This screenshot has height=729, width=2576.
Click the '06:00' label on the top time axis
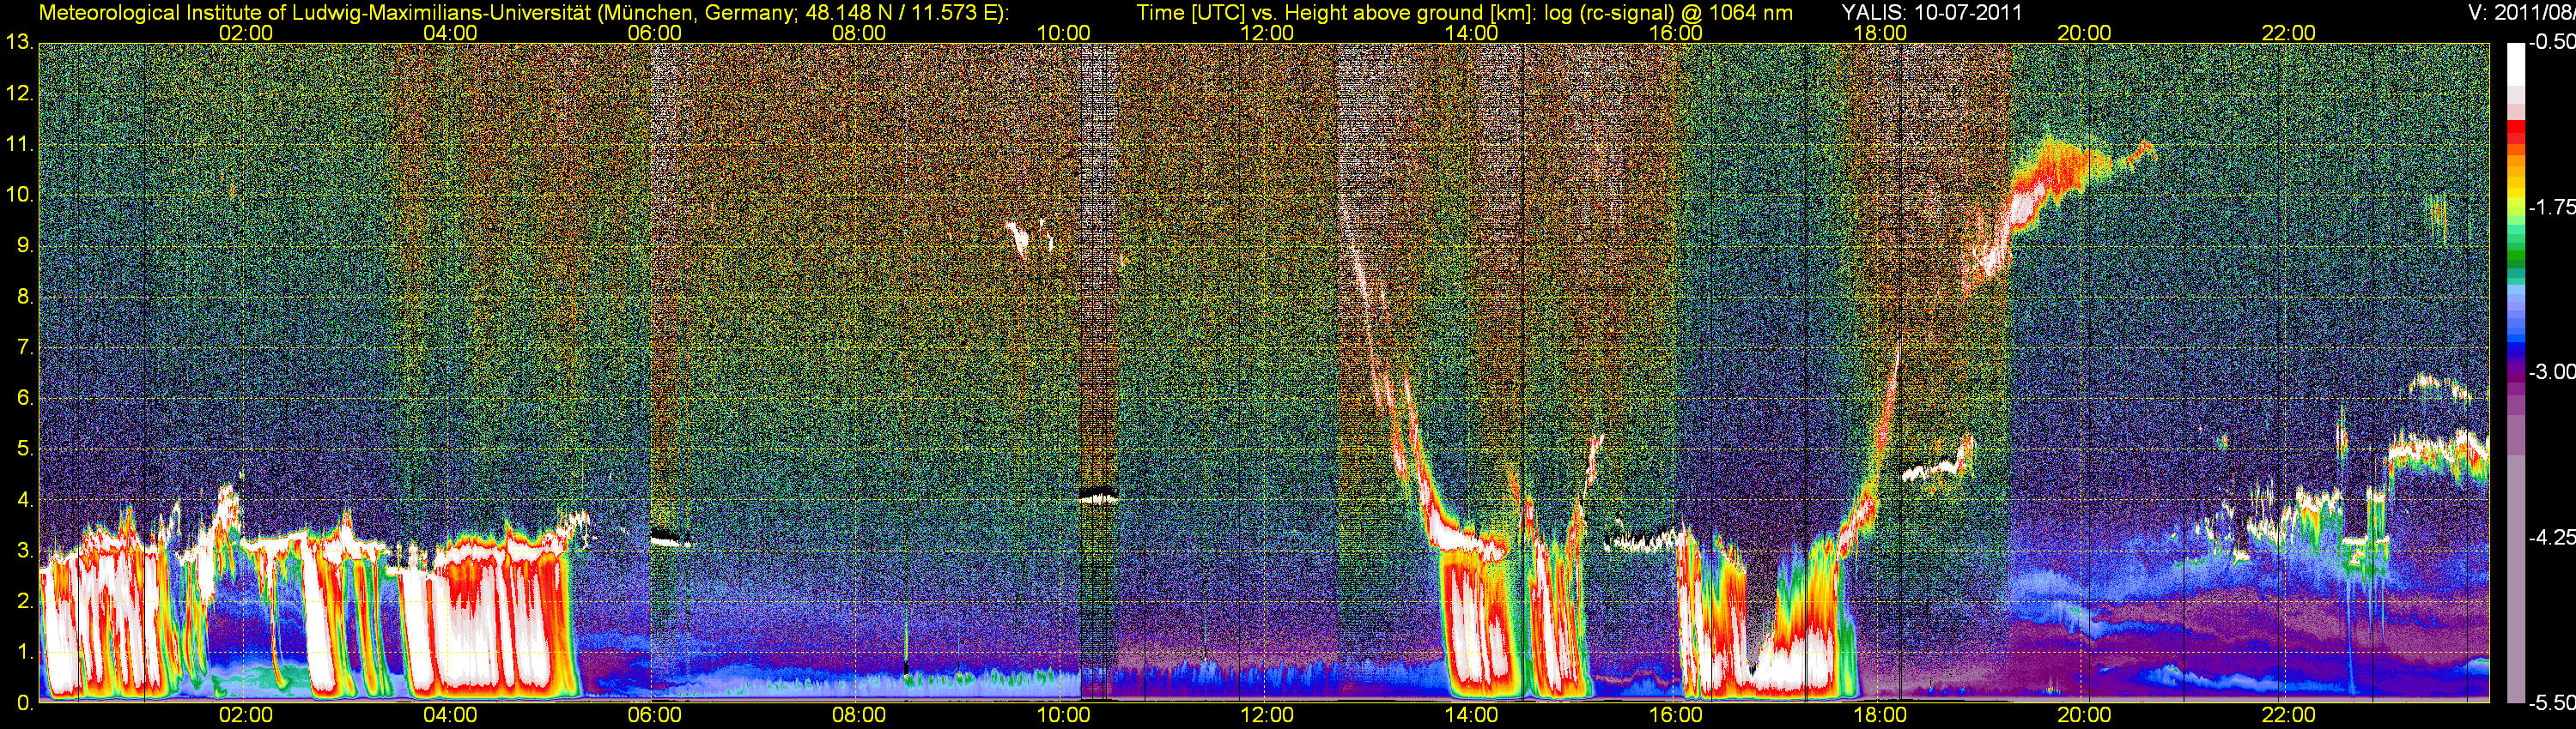click(x=654, y=33)
